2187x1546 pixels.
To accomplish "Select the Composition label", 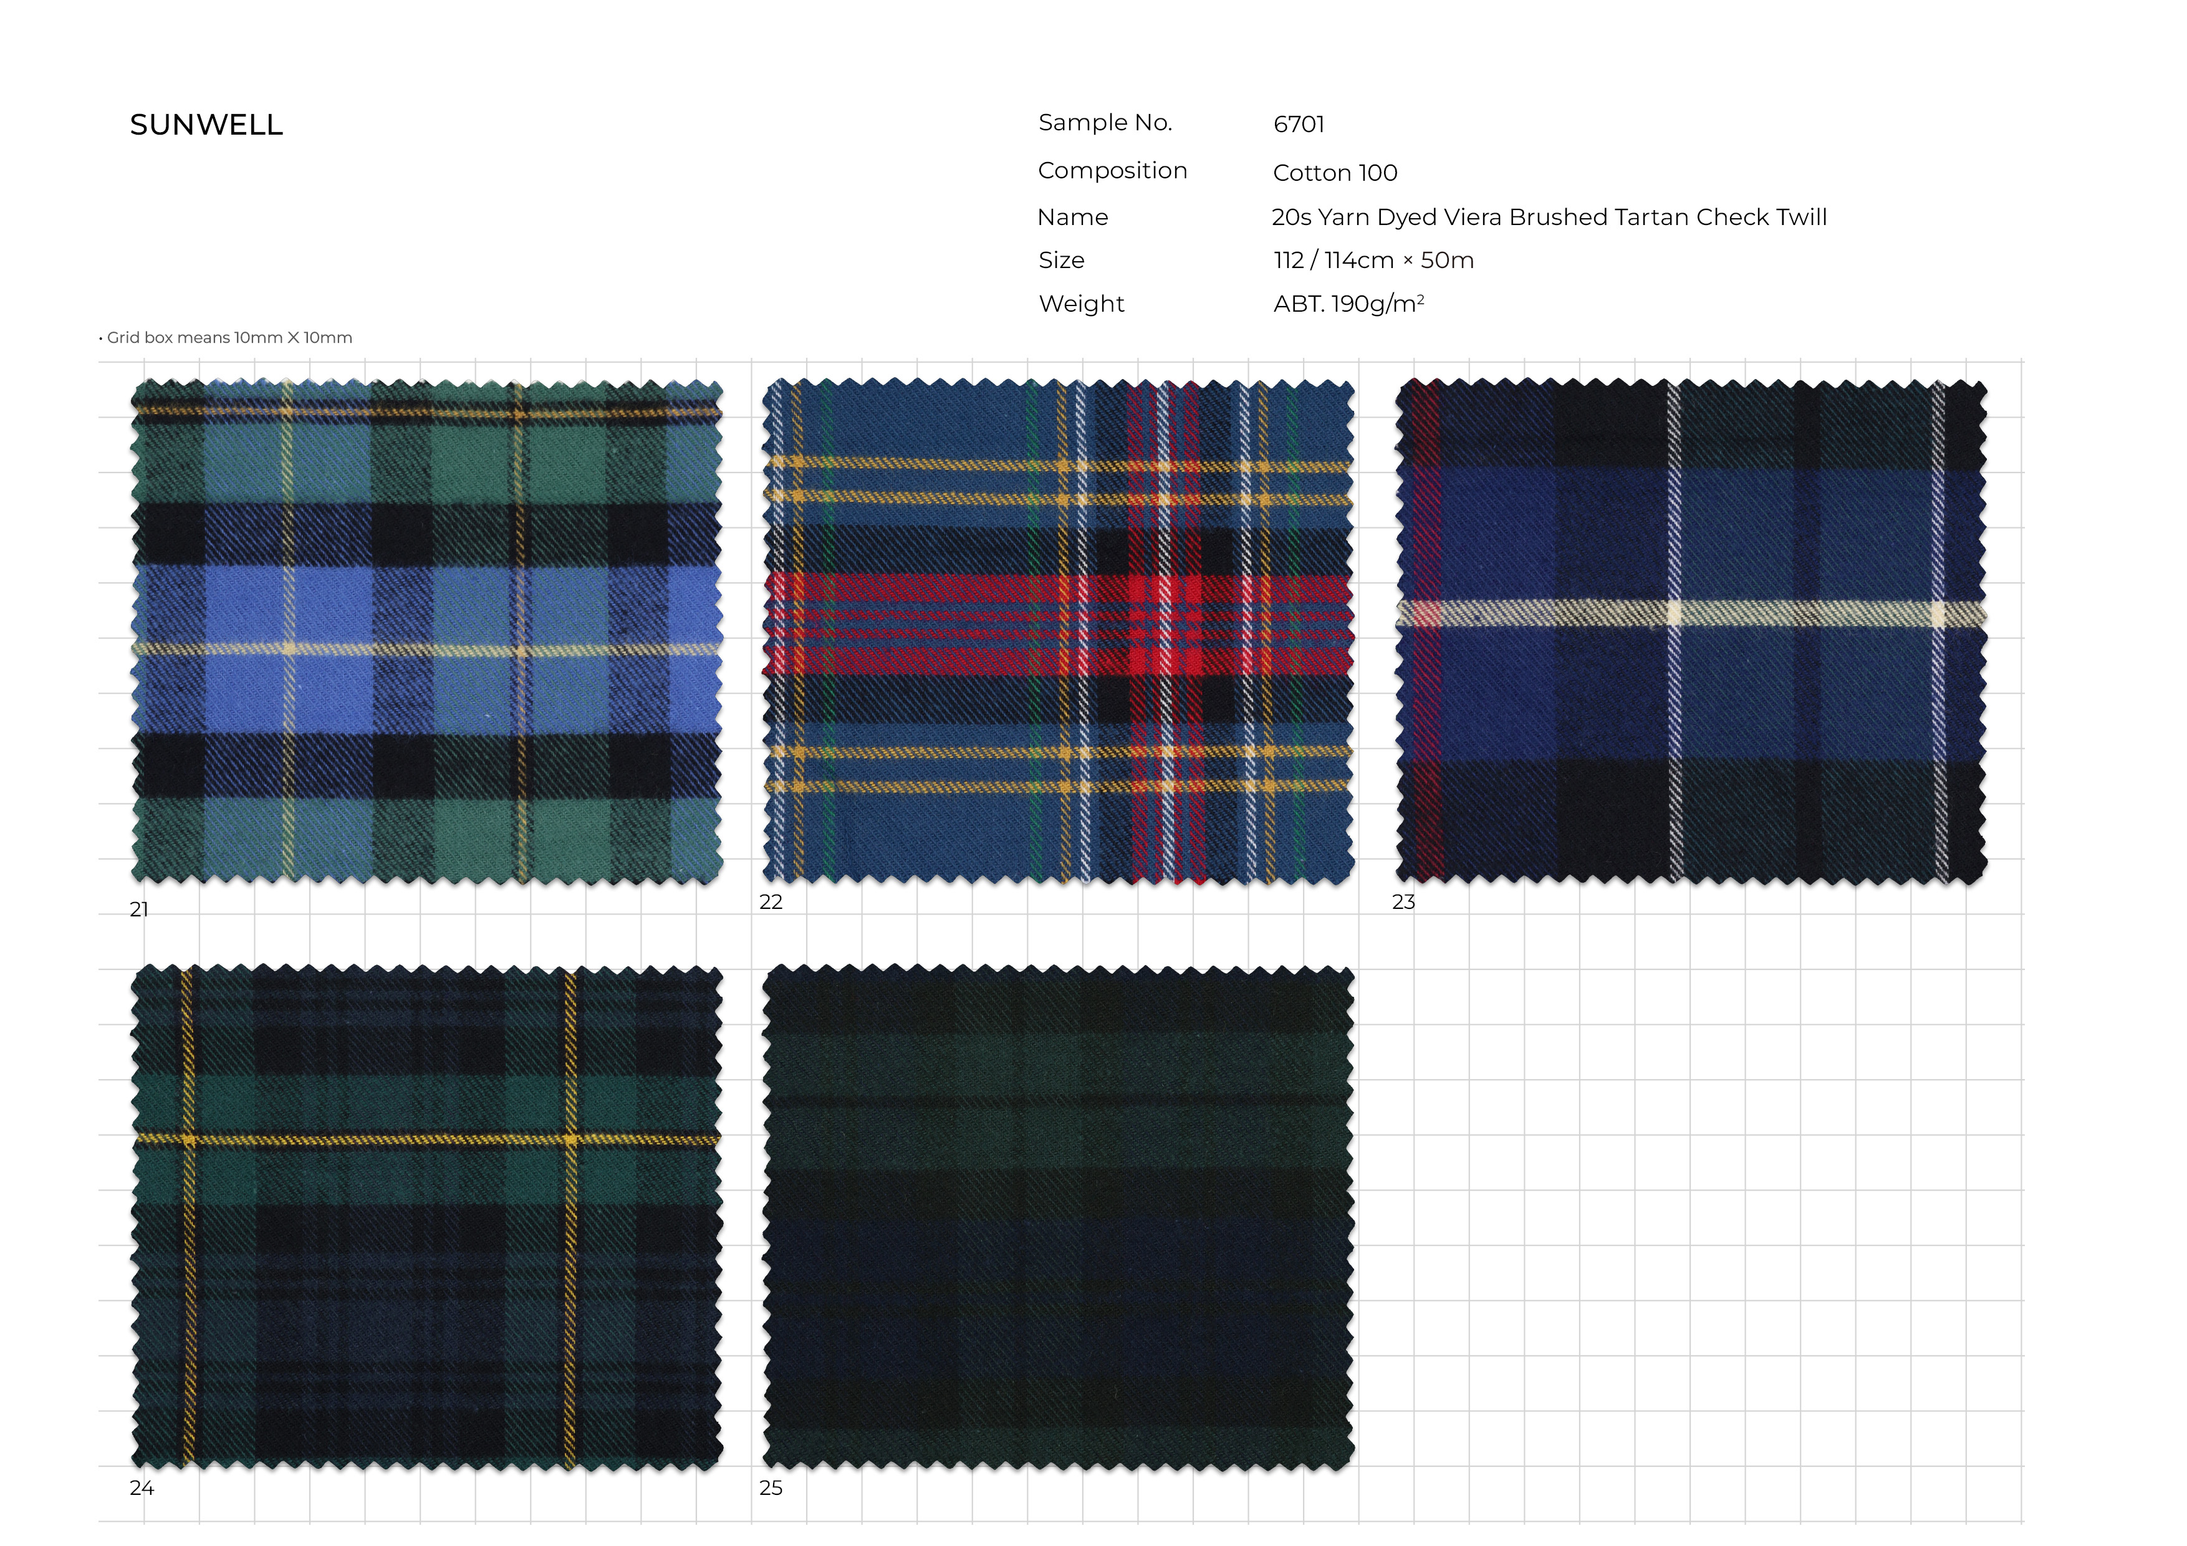I will click(x=1113, y=171).
